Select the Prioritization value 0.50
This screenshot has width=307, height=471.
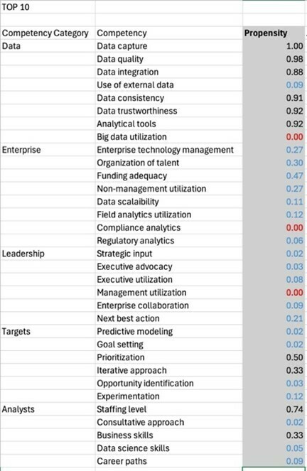tap(274, 357)
